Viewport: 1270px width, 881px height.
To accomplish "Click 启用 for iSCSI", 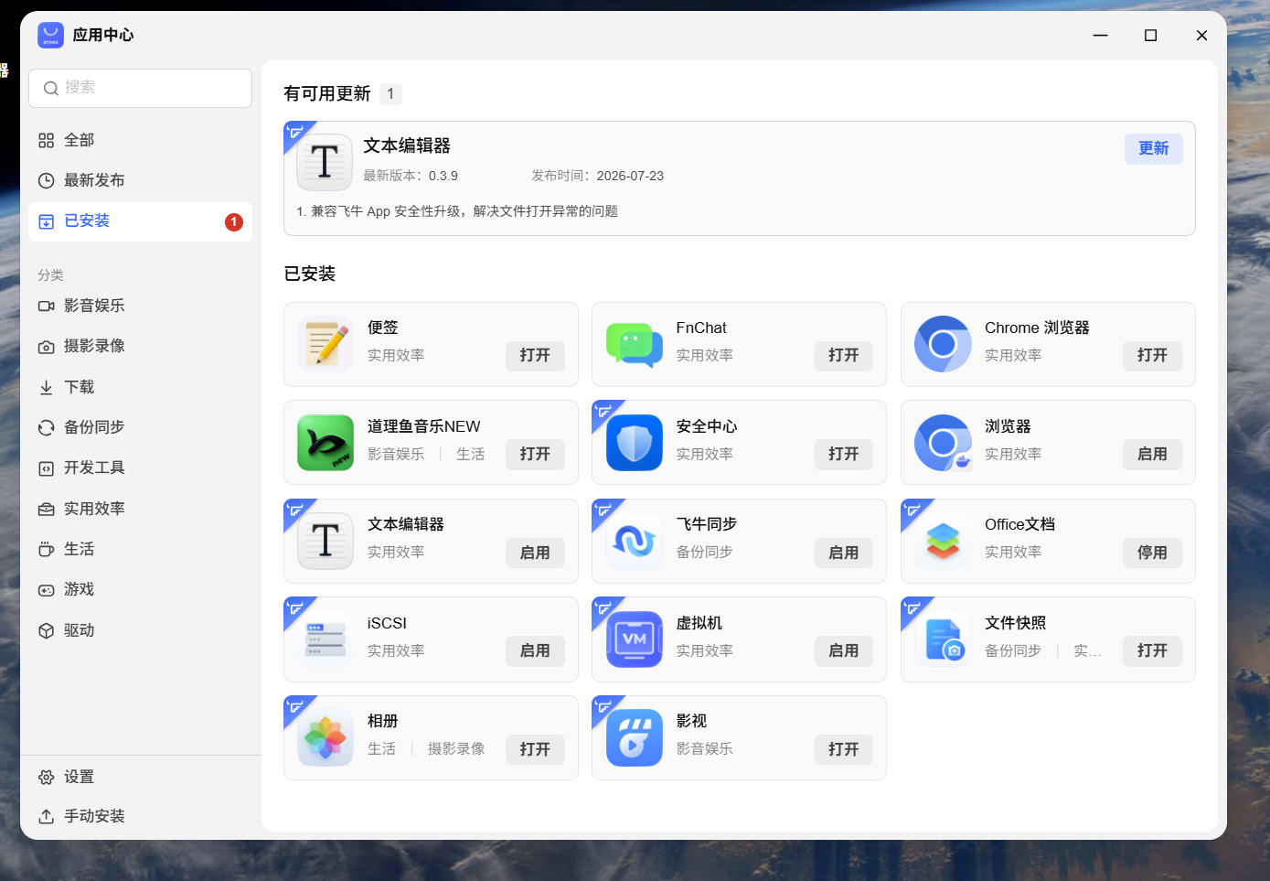I will click(535, 651).
